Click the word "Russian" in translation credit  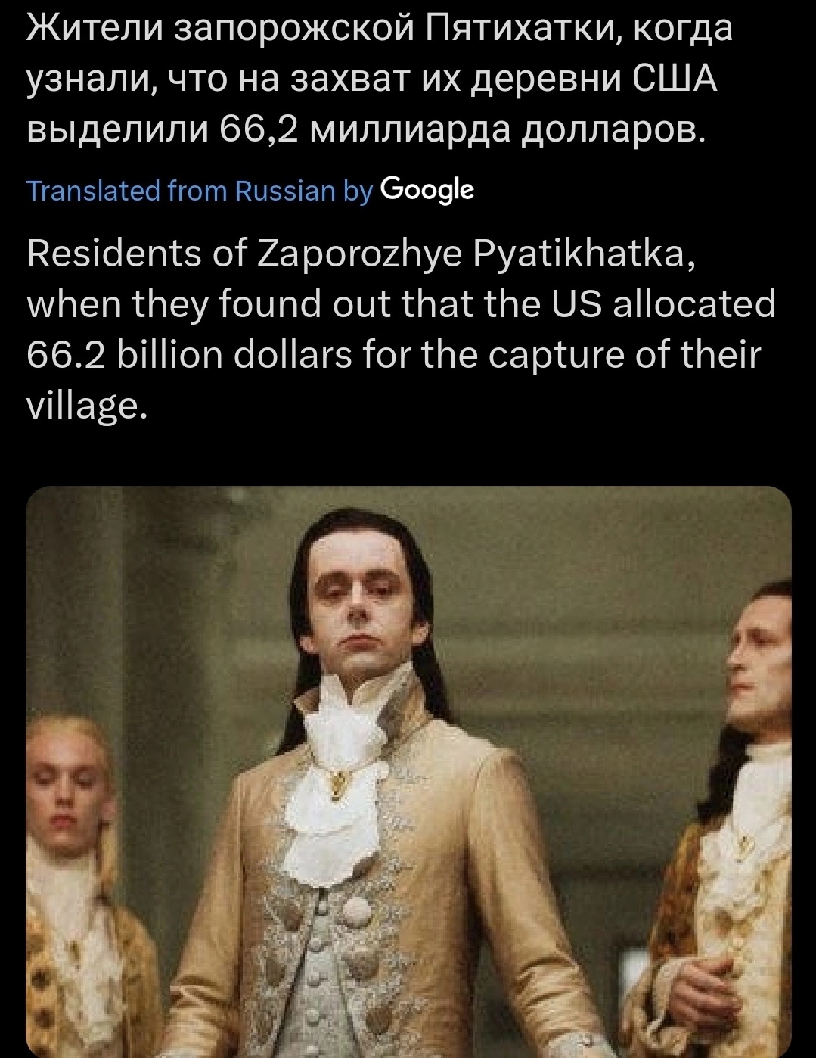point(286,191)
